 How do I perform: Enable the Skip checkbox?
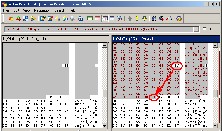coord(205,29)
